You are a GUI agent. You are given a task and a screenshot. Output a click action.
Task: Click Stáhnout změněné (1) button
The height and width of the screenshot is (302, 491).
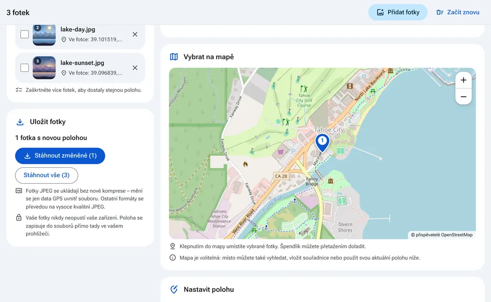(x=60, y=156)
